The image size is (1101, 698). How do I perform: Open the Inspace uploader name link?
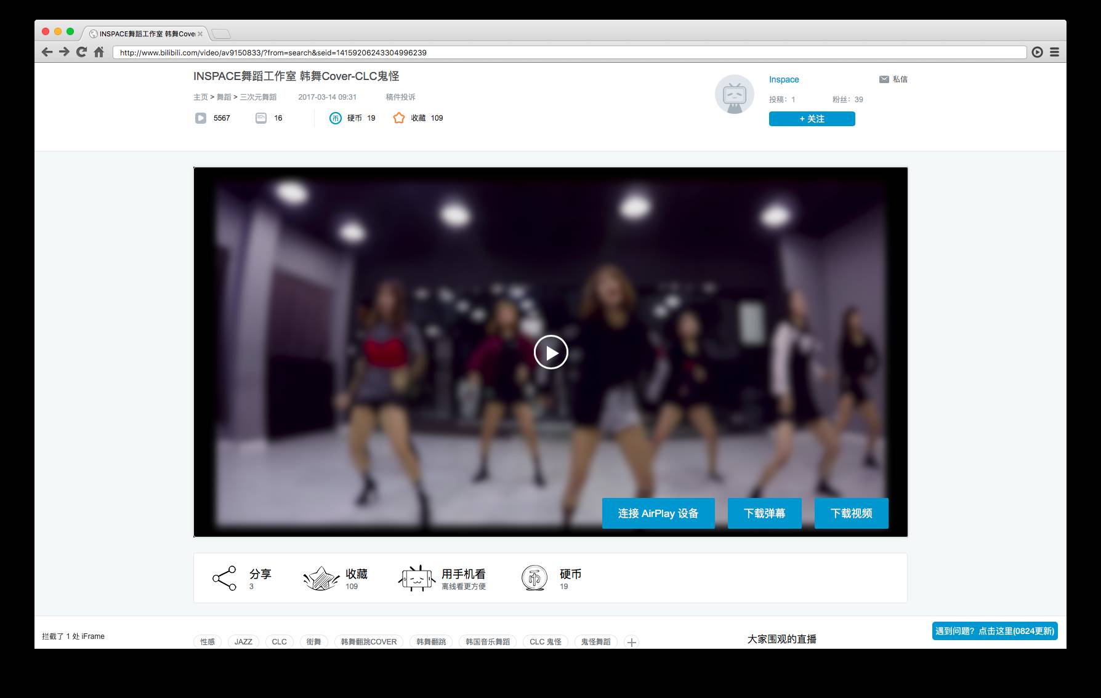pyautogui.click(x=784, y=79)
